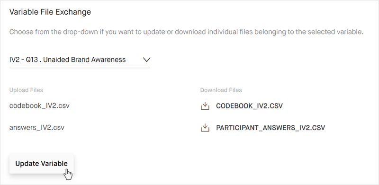Select answers_IV2.csv under Upload Files

(x=37, y=128)
